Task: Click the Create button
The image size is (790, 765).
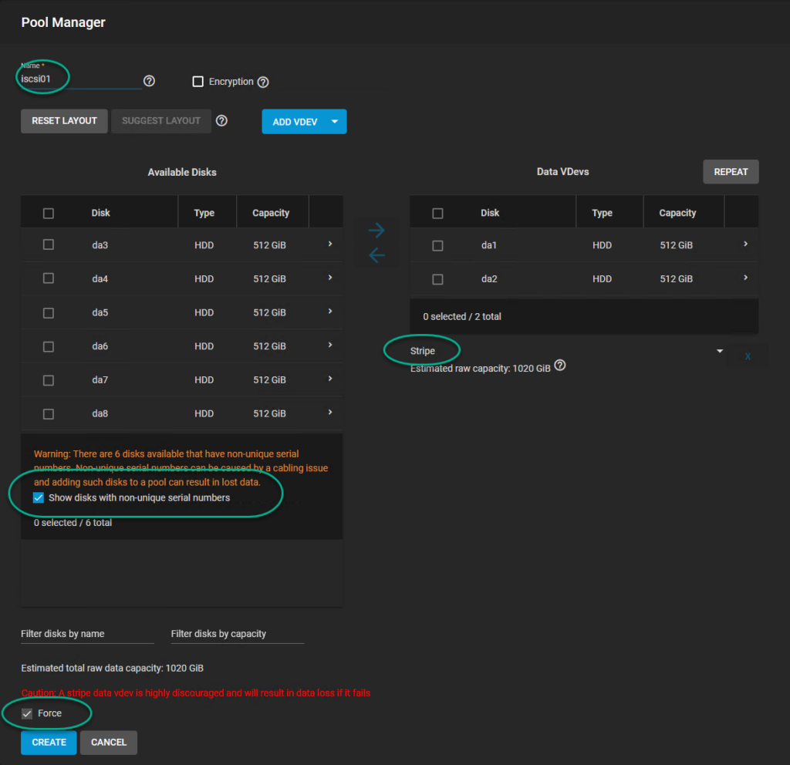Action: pyautogui.click(x=49, y=742)
